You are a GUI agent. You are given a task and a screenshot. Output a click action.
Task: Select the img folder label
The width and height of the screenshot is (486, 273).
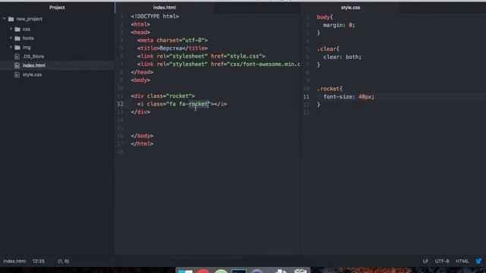click(x=27, y=48)
